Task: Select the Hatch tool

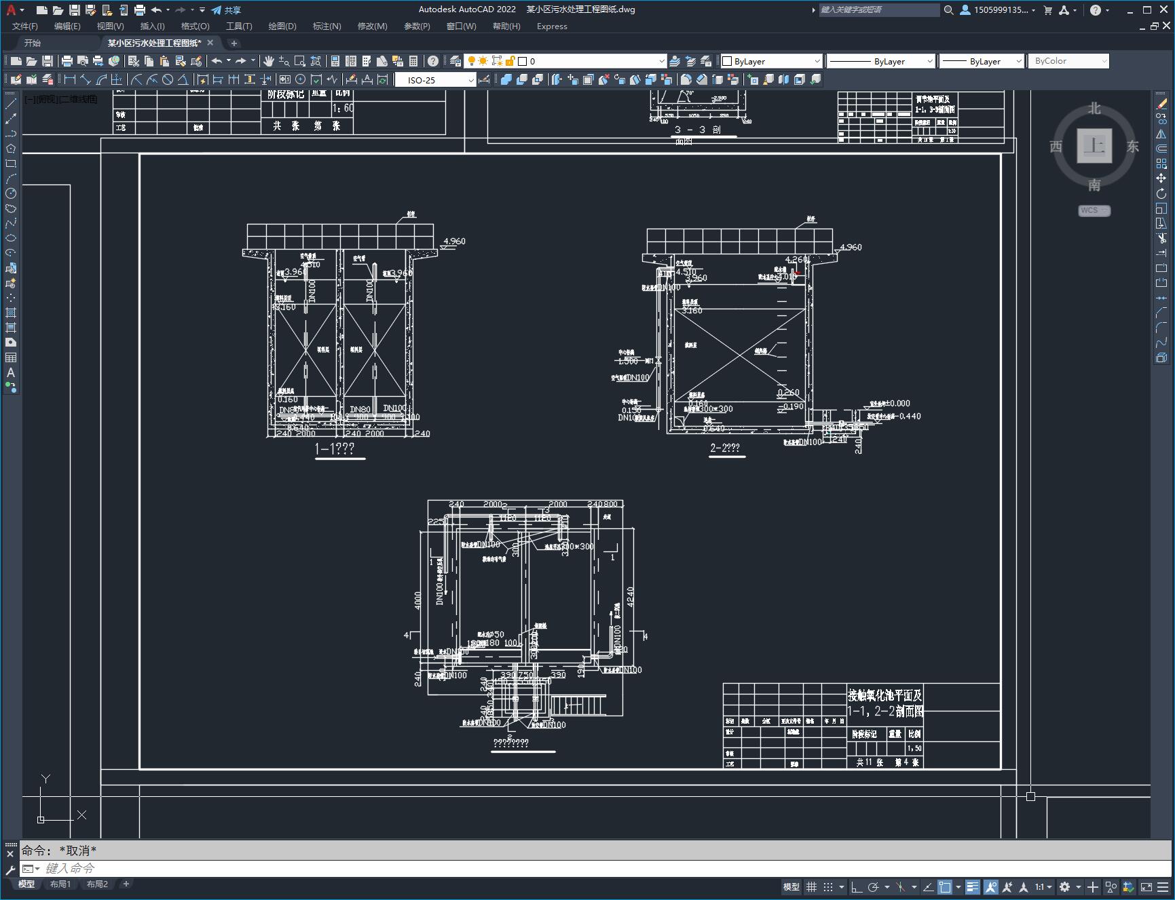Action: (11, 313)
